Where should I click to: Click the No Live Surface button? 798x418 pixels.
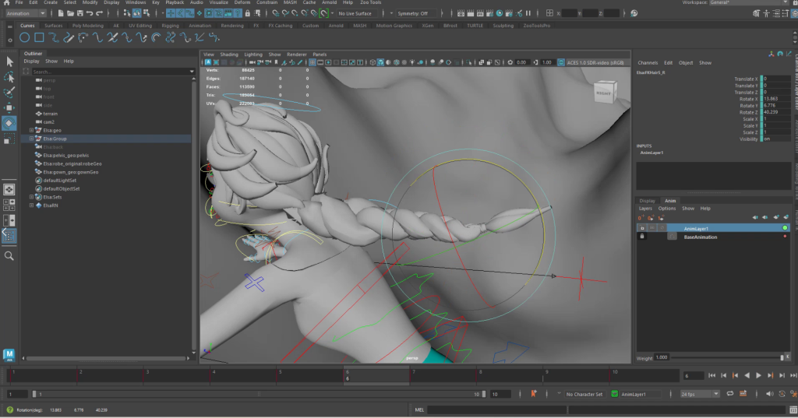coord(357,13)
